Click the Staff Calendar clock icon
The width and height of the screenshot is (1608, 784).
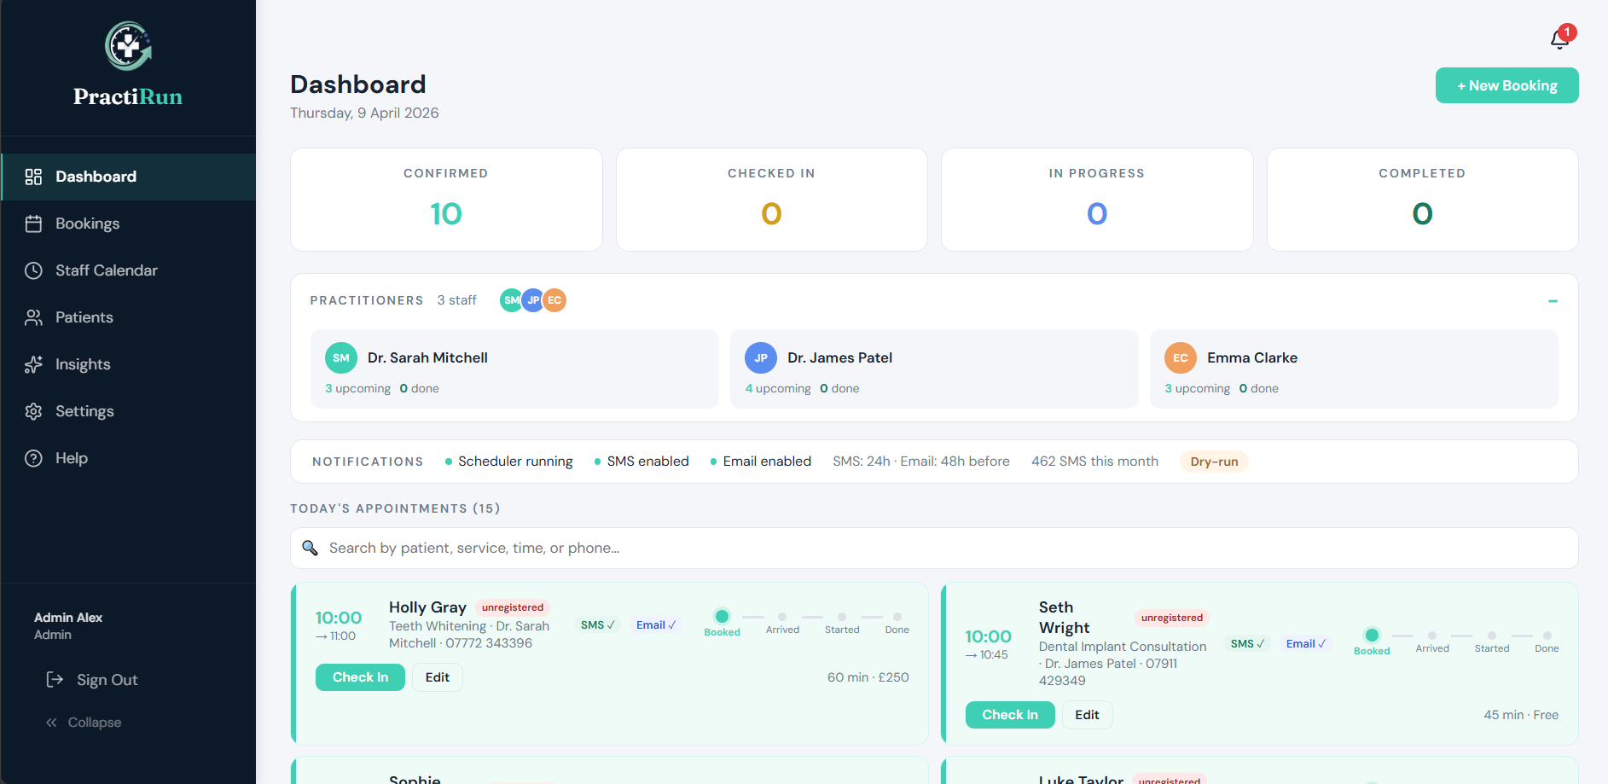click(33, 270)
